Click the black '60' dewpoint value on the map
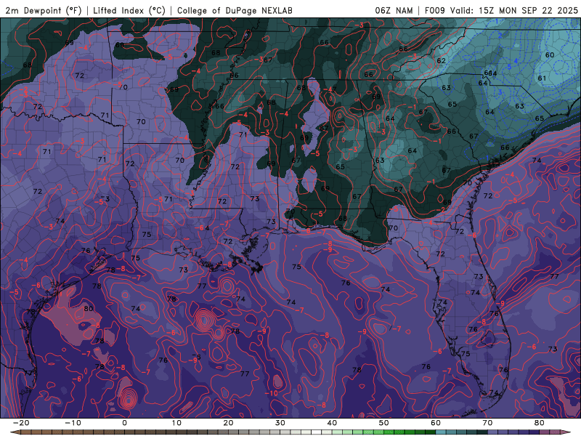Image resolution: width=581 pixels, height=436 pixels. coord(550,55)
